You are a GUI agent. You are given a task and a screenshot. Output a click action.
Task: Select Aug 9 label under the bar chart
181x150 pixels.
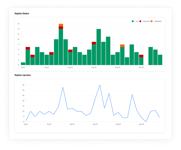(47, 67)
